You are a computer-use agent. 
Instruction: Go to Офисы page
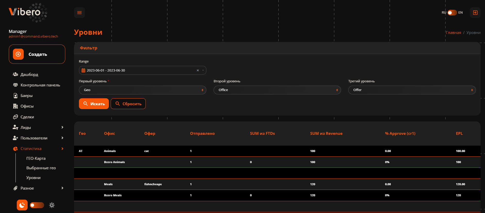point(27,106)
